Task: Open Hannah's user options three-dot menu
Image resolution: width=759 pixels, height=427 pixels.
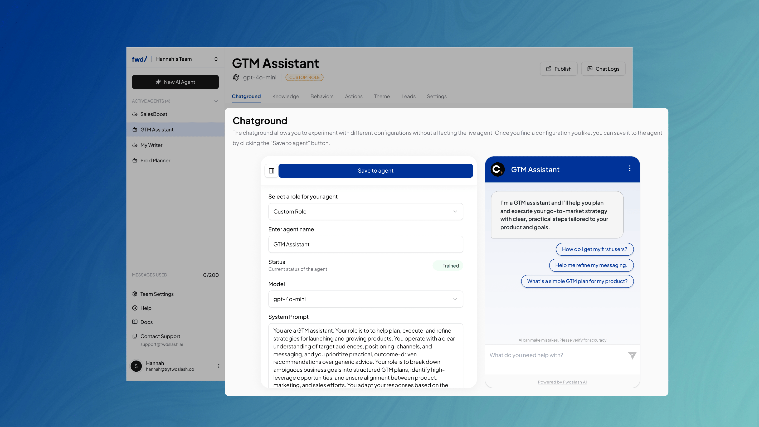Action: tap(219, 366)
